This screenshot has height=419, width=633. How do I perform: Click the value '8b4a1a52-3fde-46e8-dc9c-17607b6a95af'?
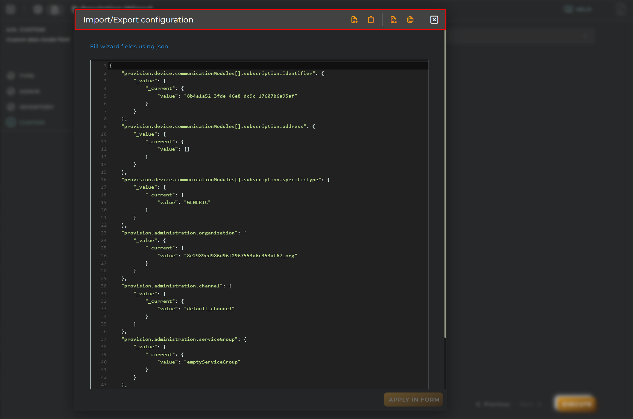click(x=241, y=96)
